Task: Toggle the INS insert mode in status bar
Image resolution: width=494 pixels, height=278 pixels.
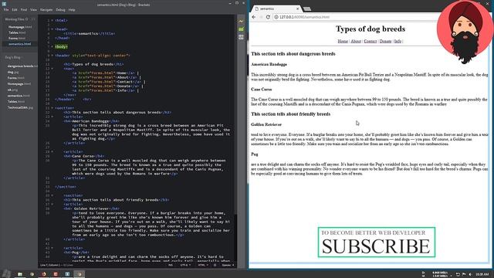Action: (x=171, y=265)
